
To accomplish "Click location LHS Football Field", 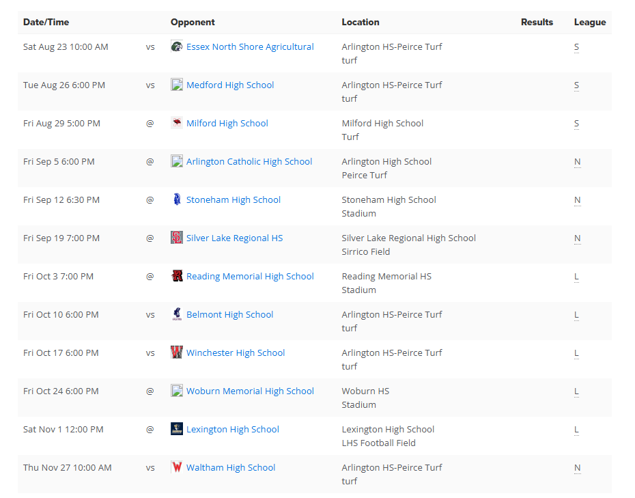I will (378, 443).
